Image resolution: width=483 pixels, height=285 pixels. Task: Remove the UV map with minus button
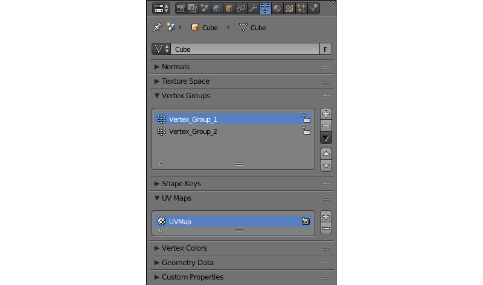click(326, 228)
